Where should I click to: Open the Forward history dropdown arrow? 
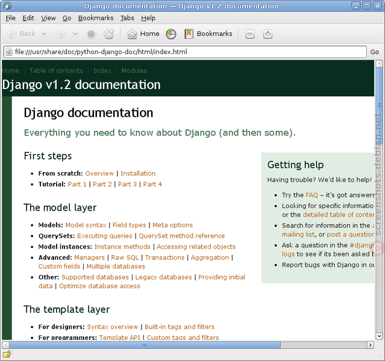[75, 34]
